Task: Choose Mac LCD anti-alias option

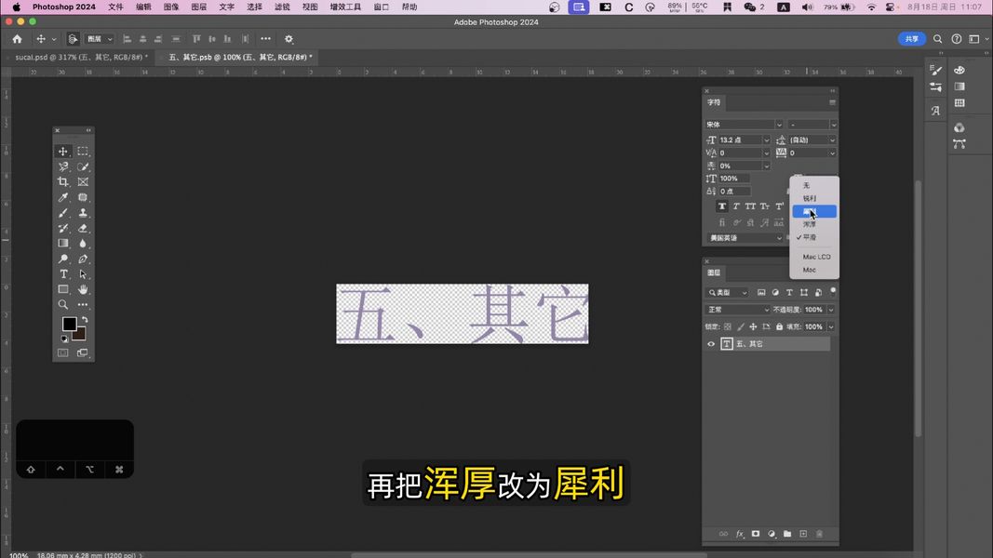Action: [814, 257]
